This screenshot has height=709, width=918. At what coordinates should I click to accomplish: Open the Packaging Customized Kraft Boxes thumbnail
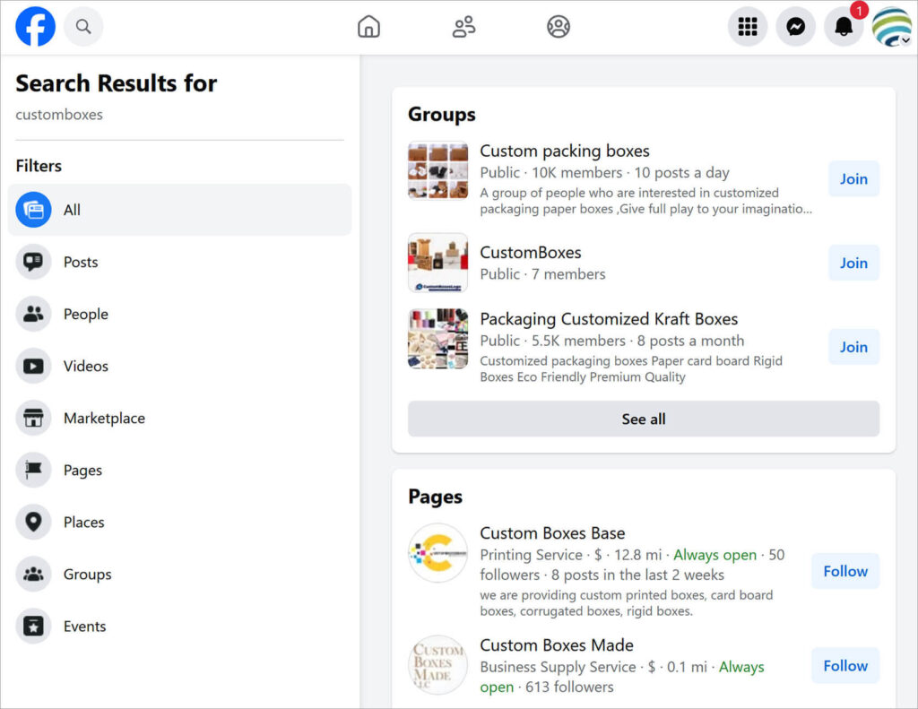click(x=437, y=340)
